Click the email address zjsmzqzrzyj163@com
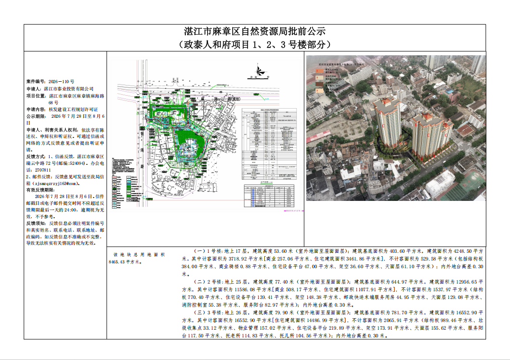The image size is (510, 360). tap(54, 184)
